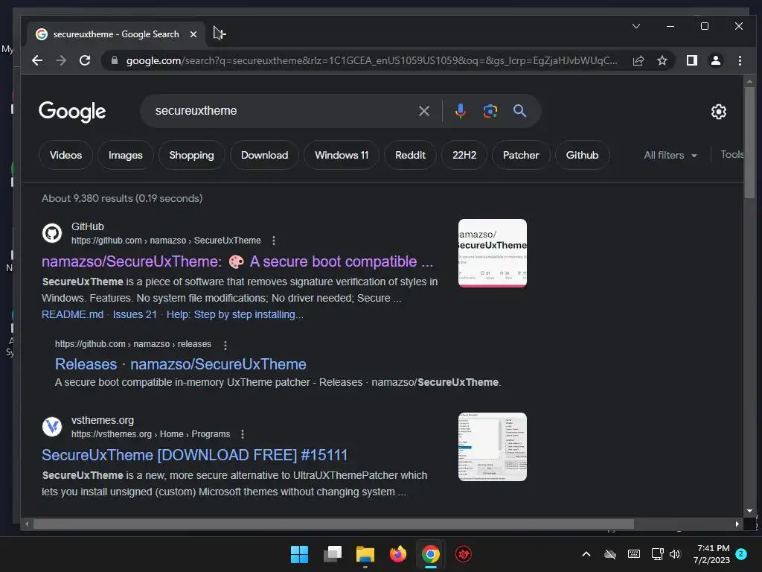Viewport: 762px width, 572px height.
Task: Expand the All filters dropdown
Action: (670, 155)
